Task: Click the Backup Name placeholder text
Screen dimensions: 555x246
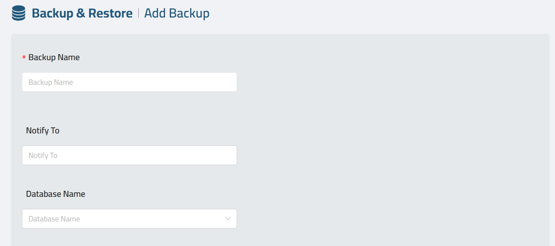Action: (x=51, y=82)
